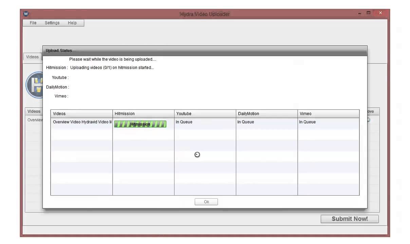Select the Hitmission column header
This screenshot has width=410, height=244.
[x=143, y=114]
